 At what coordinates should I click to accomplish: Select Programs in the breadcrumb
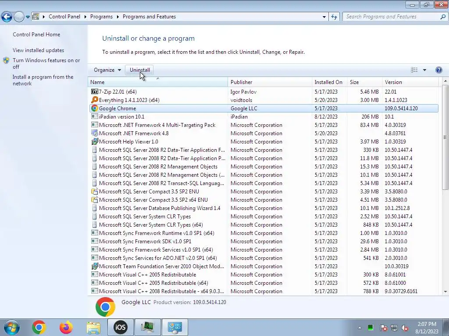click(101, 17)
